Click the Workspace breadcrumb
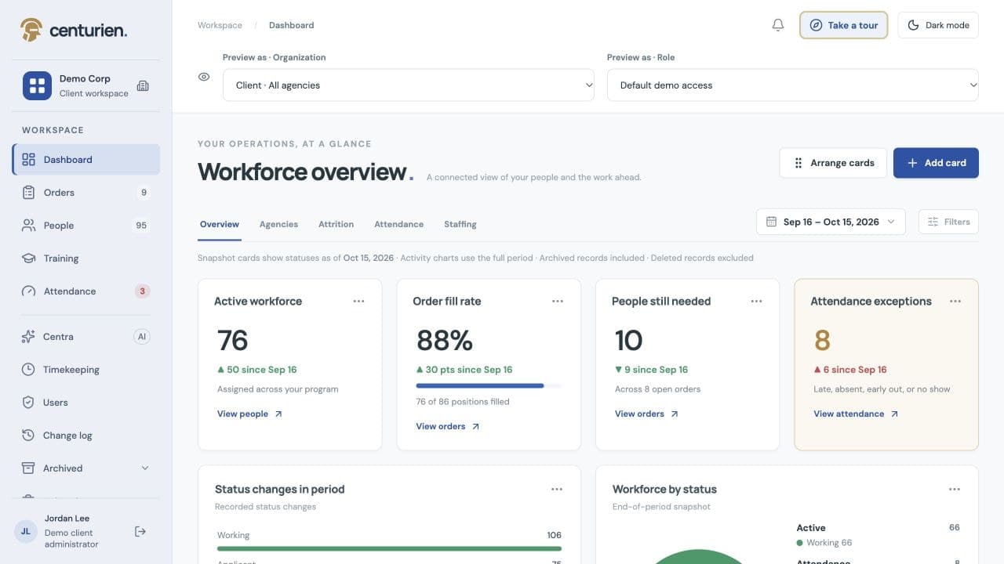This screenshot has height=564, width=1004. click(220, 25)
